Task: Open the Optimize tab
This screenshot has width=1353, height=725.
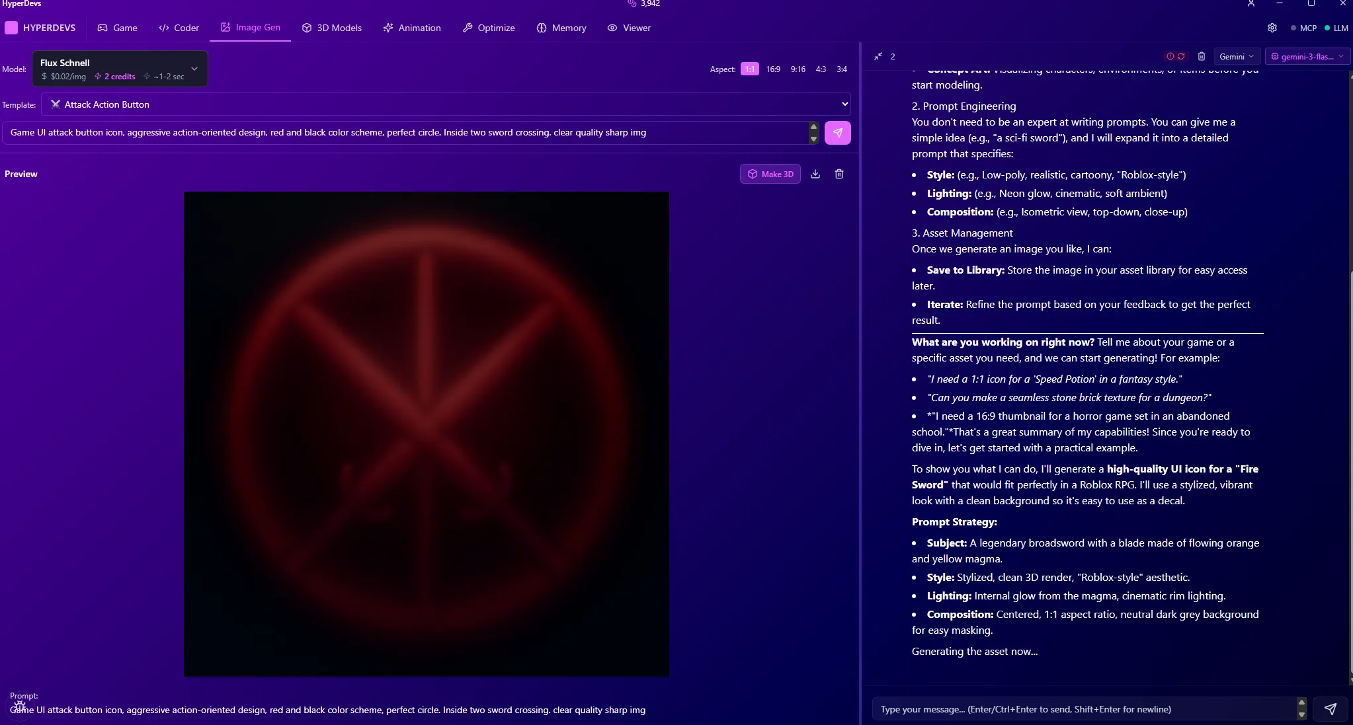Action: [x=488, y=28]
